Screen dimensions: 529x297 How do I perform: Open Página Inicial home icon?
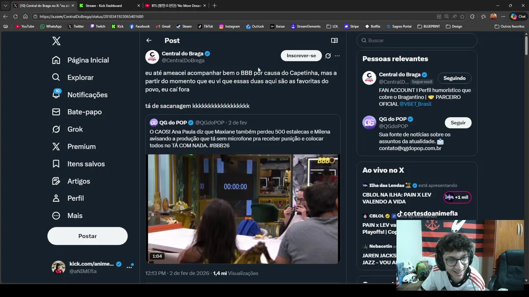(x=56, y=60)
